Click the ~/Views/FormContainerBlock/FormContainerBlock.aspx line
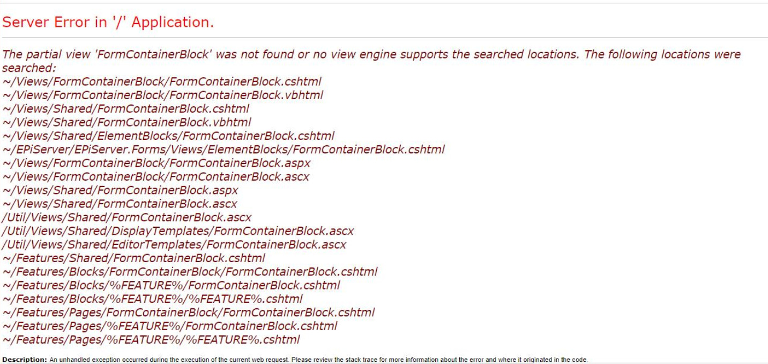The image size is (768, 364). pyautogui.click(x=156, y=162)
